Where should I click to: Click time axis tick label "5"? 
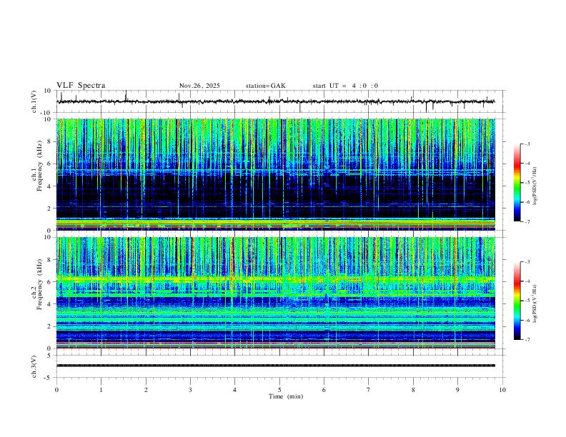coord(279,390)
